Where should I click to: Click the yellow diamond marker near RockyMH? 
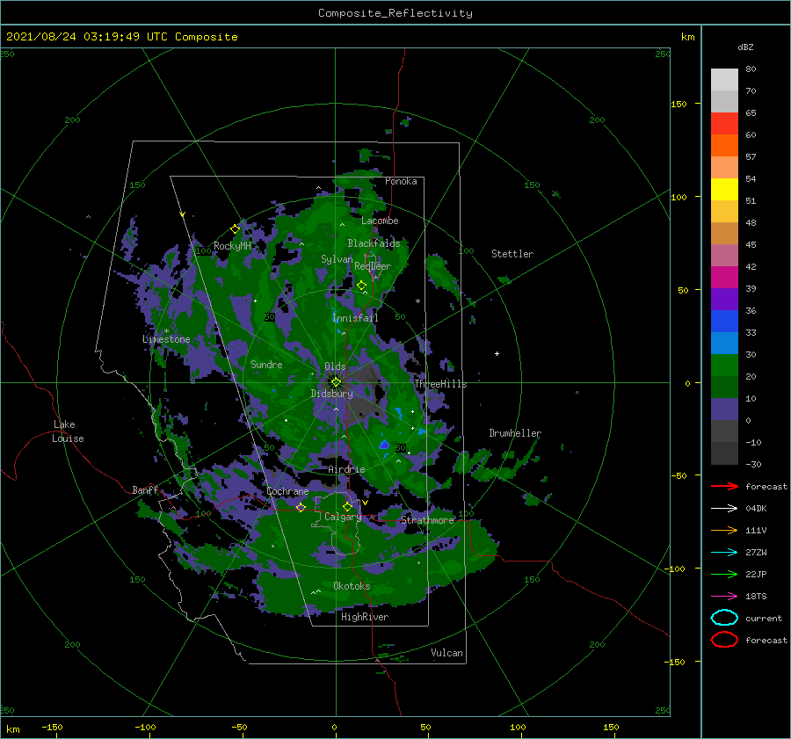[x=235, y=229]
